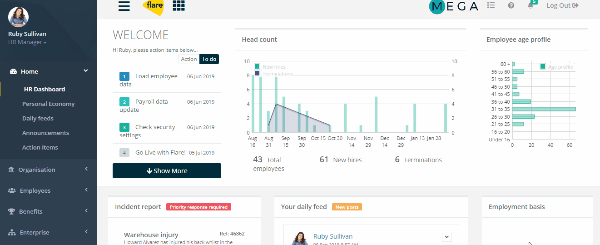600x245 pixels.
Task: Toggle the Terminations legend swatch
Action: (x=257, y=74)
